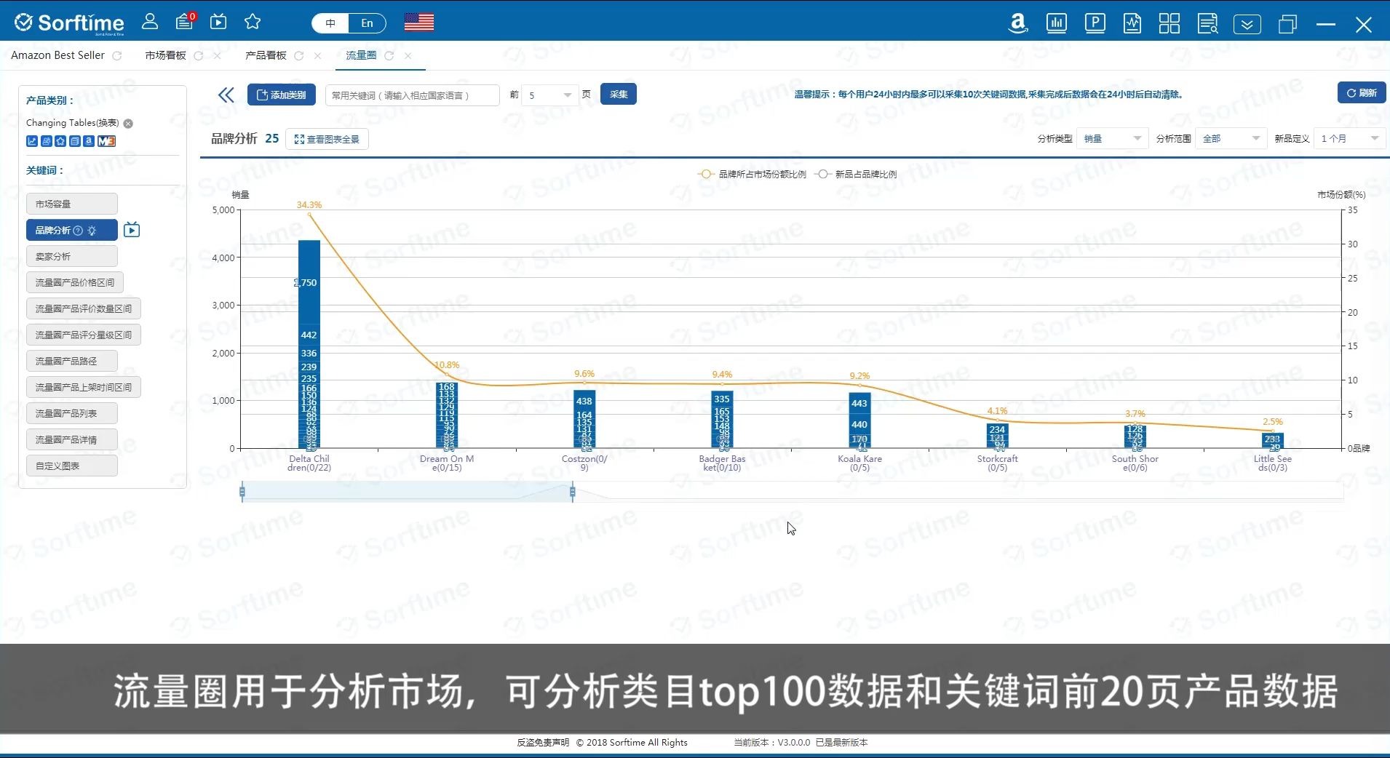This screenshot has width=1390, height=758.
Task: Open the document search icon
Action: pos(1208,23)
